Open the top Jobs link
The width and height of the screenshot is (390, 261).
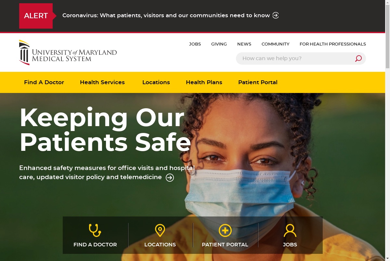click(195, 44)
